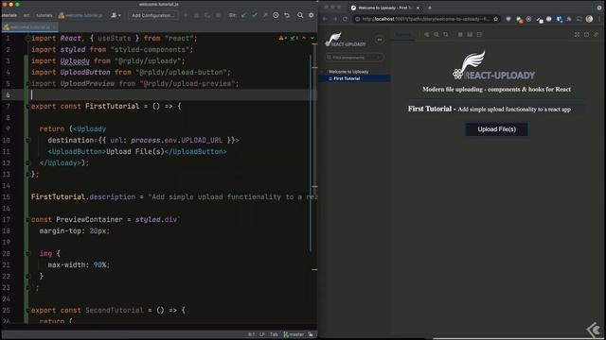
Task: Open Git history clock icon
Action: [x=276, y=15]
